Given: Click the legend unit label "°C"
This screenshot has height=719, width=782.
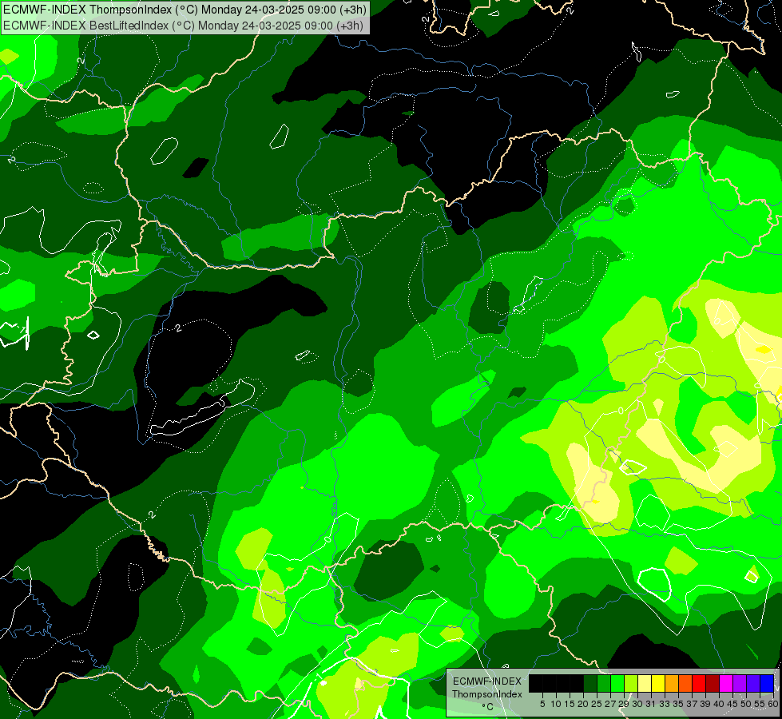Looking at the screenshot, I should tap(488, 706).
